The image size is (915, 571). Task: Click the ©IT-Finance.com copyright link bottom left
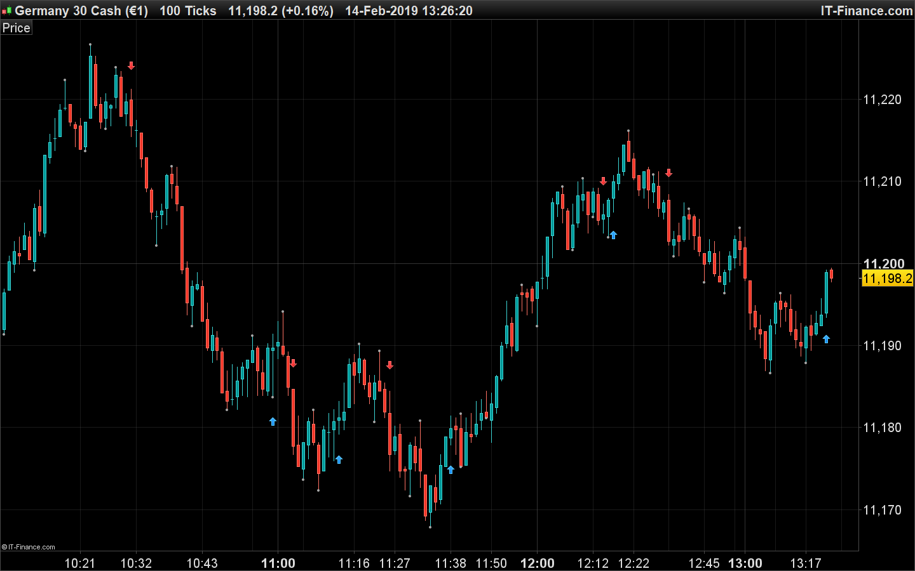click(29, 547)
